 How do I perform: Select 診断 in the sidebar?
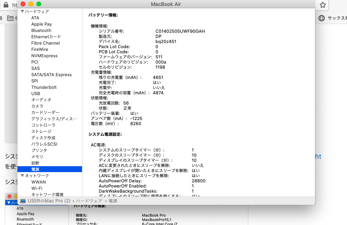click(35, 163)
